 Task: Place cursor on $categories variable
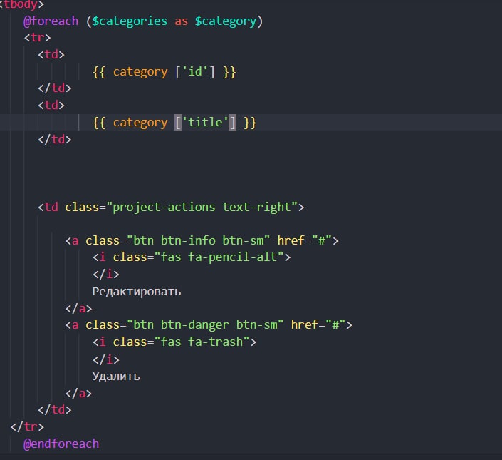coord(130,21)
